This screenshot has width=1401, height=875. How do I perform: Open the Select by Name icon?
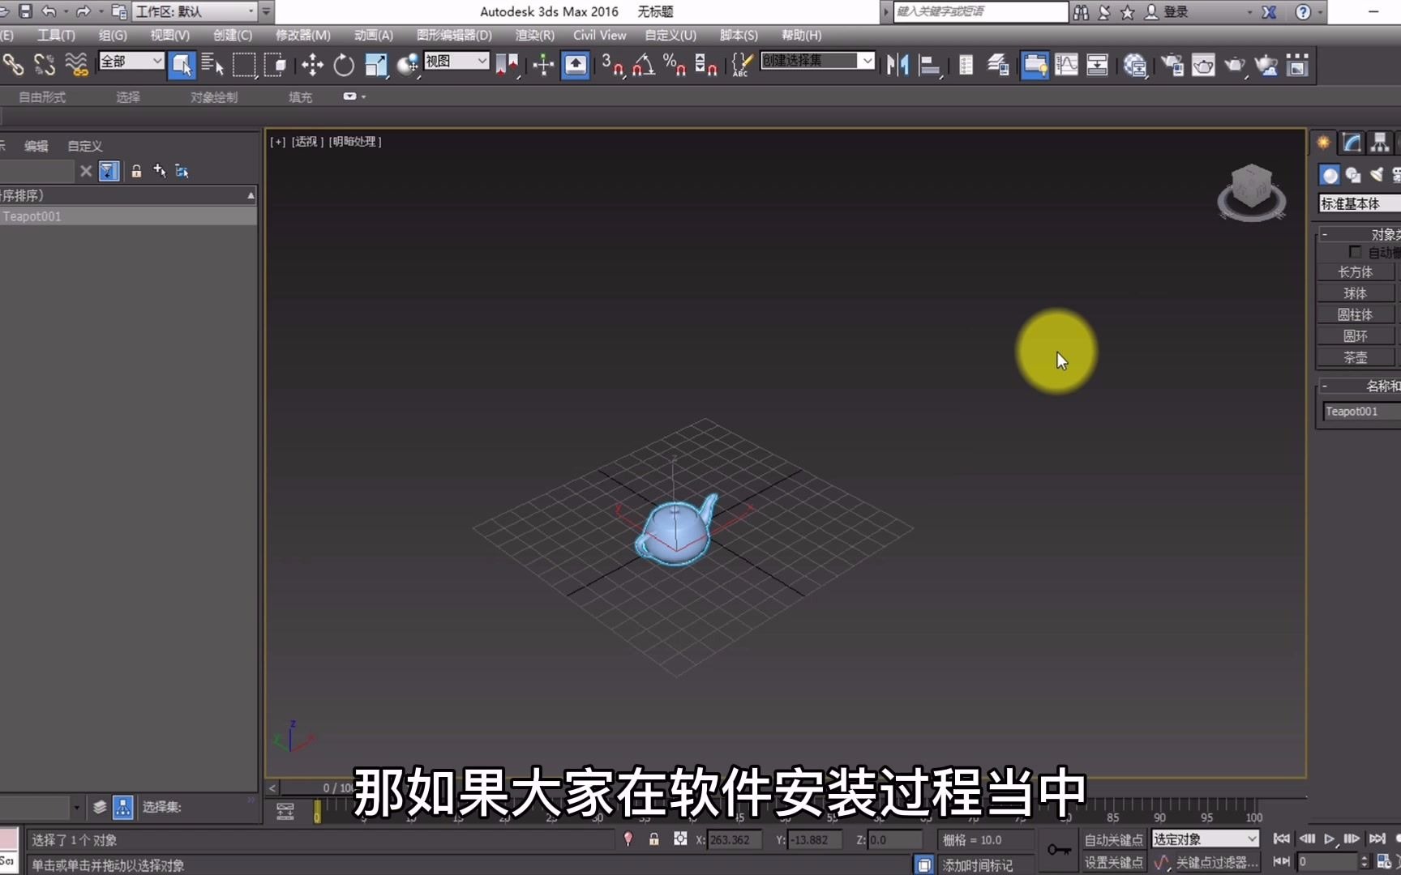pyautogui.click(x=212, y=65)
